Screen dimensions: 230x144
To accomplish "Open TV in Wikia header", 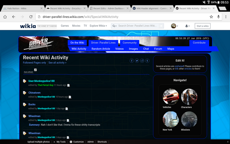I will 85,26.
